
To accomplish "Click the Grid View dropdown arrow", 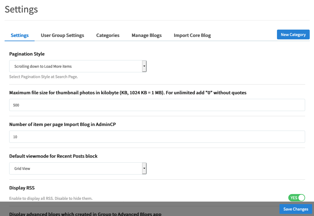I will (x=144, y=168).
